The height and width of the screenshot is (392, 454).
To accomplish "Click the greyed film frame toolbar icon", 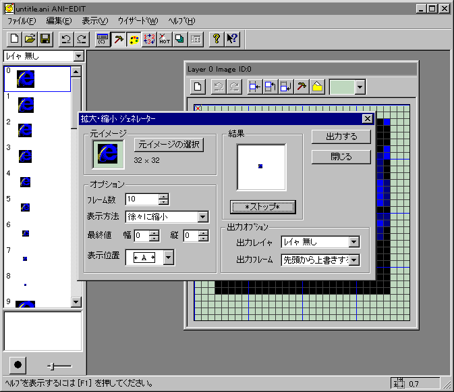I will (x=196, y=39).
